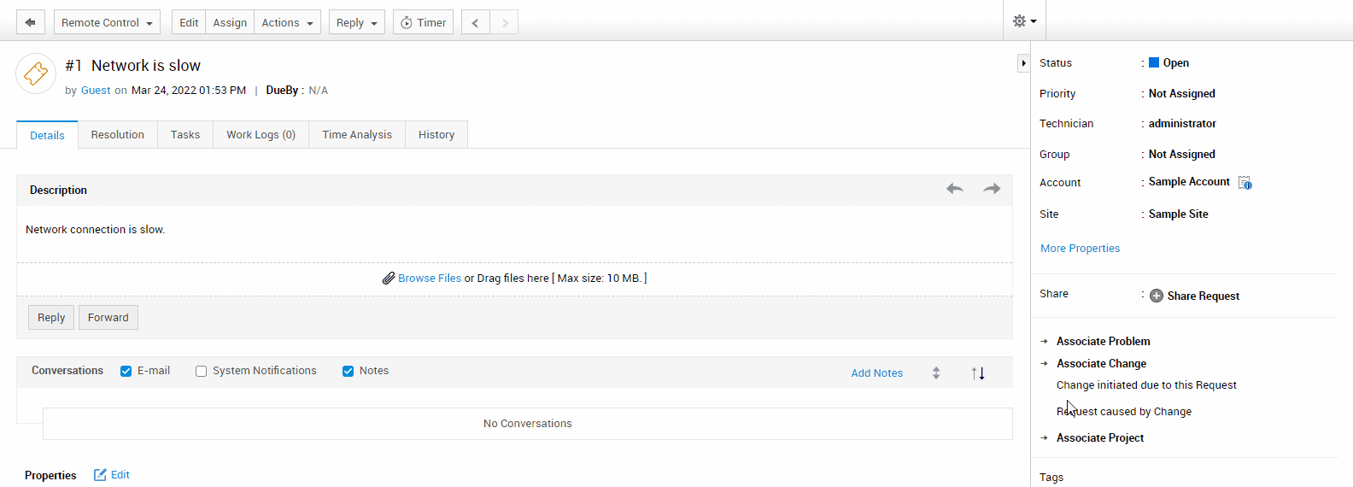The width and height of the screenshot is (1353, 487).
Task: Uncheck the E-mail conversations checkbox
Action: pyautogui.click(x=126, y=371)
